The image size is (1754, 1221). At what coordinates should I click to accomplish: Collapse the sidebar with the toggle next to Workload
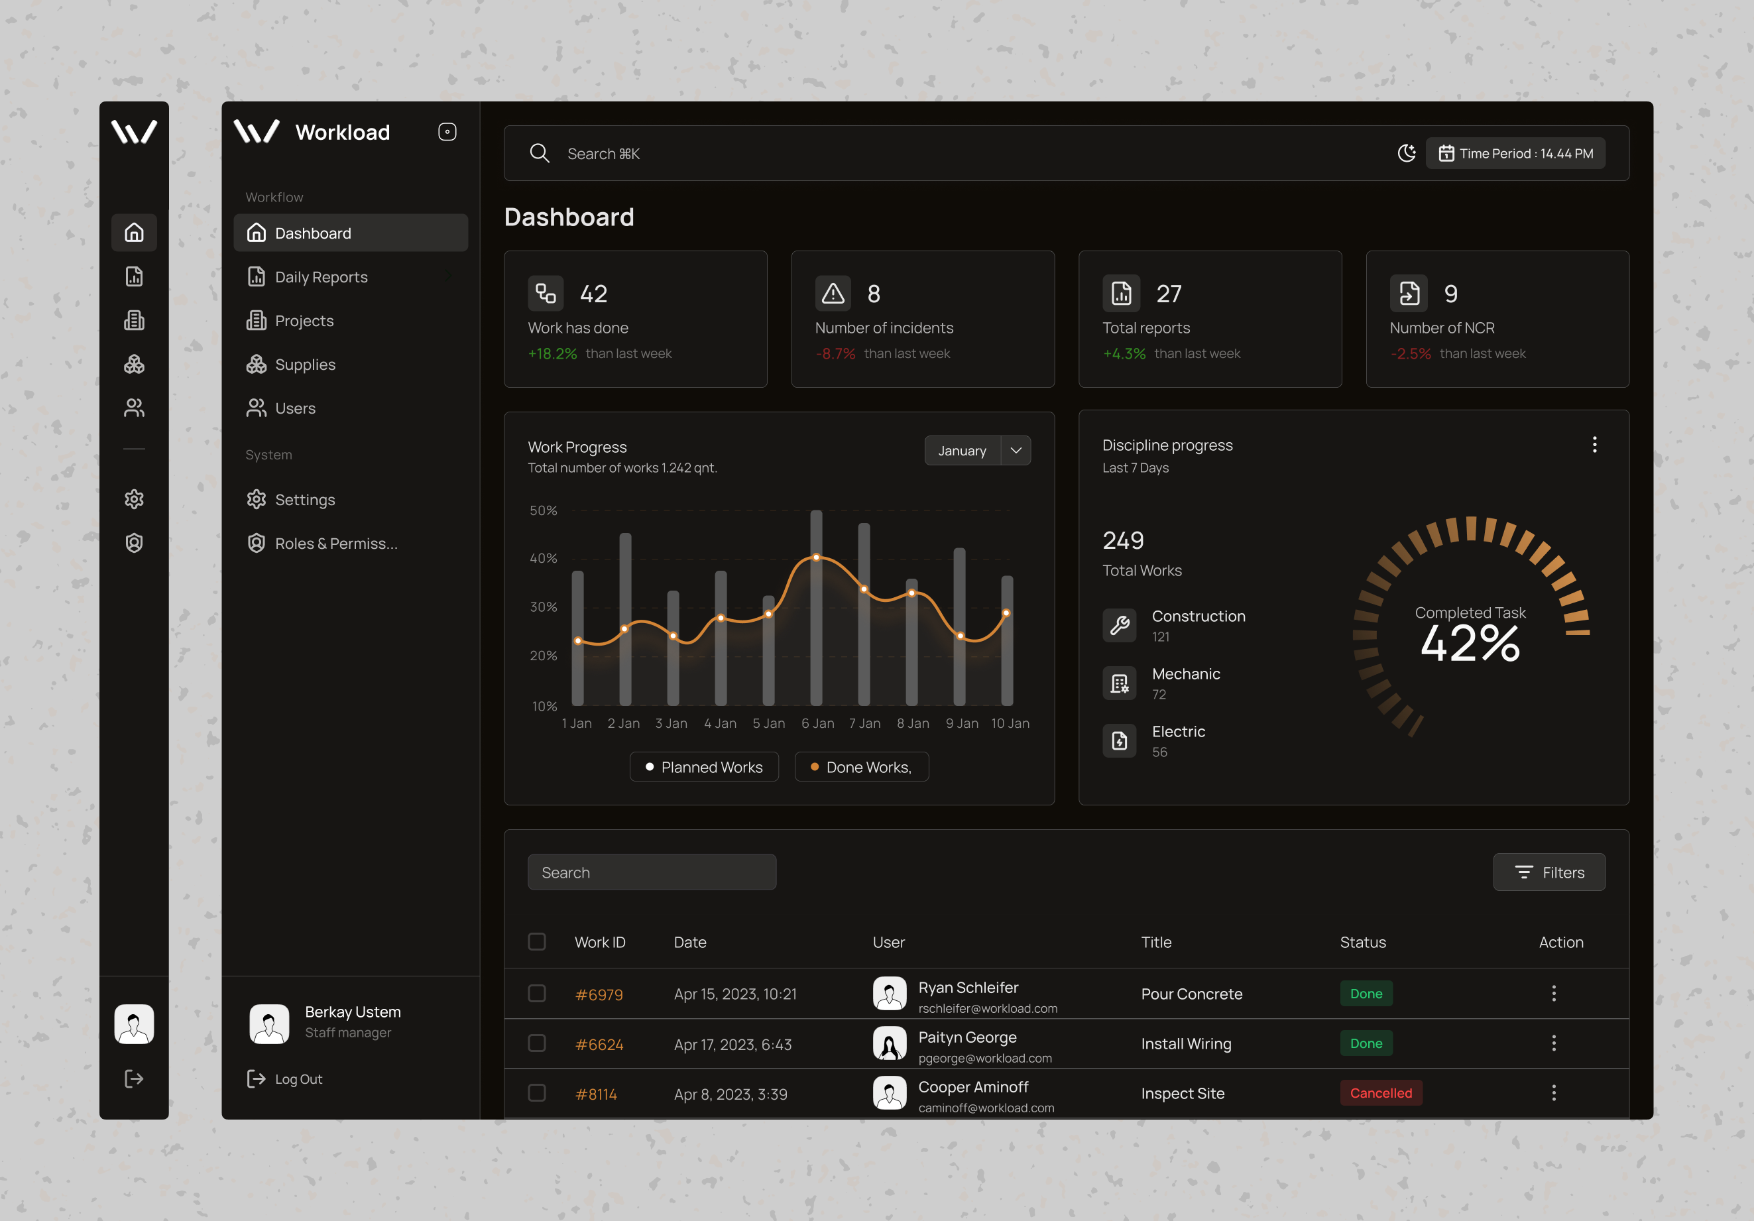(x=447, y=131)
